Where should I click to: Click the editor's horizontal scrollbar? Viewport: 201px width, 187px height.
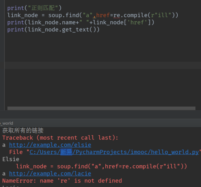coord(101,108)
